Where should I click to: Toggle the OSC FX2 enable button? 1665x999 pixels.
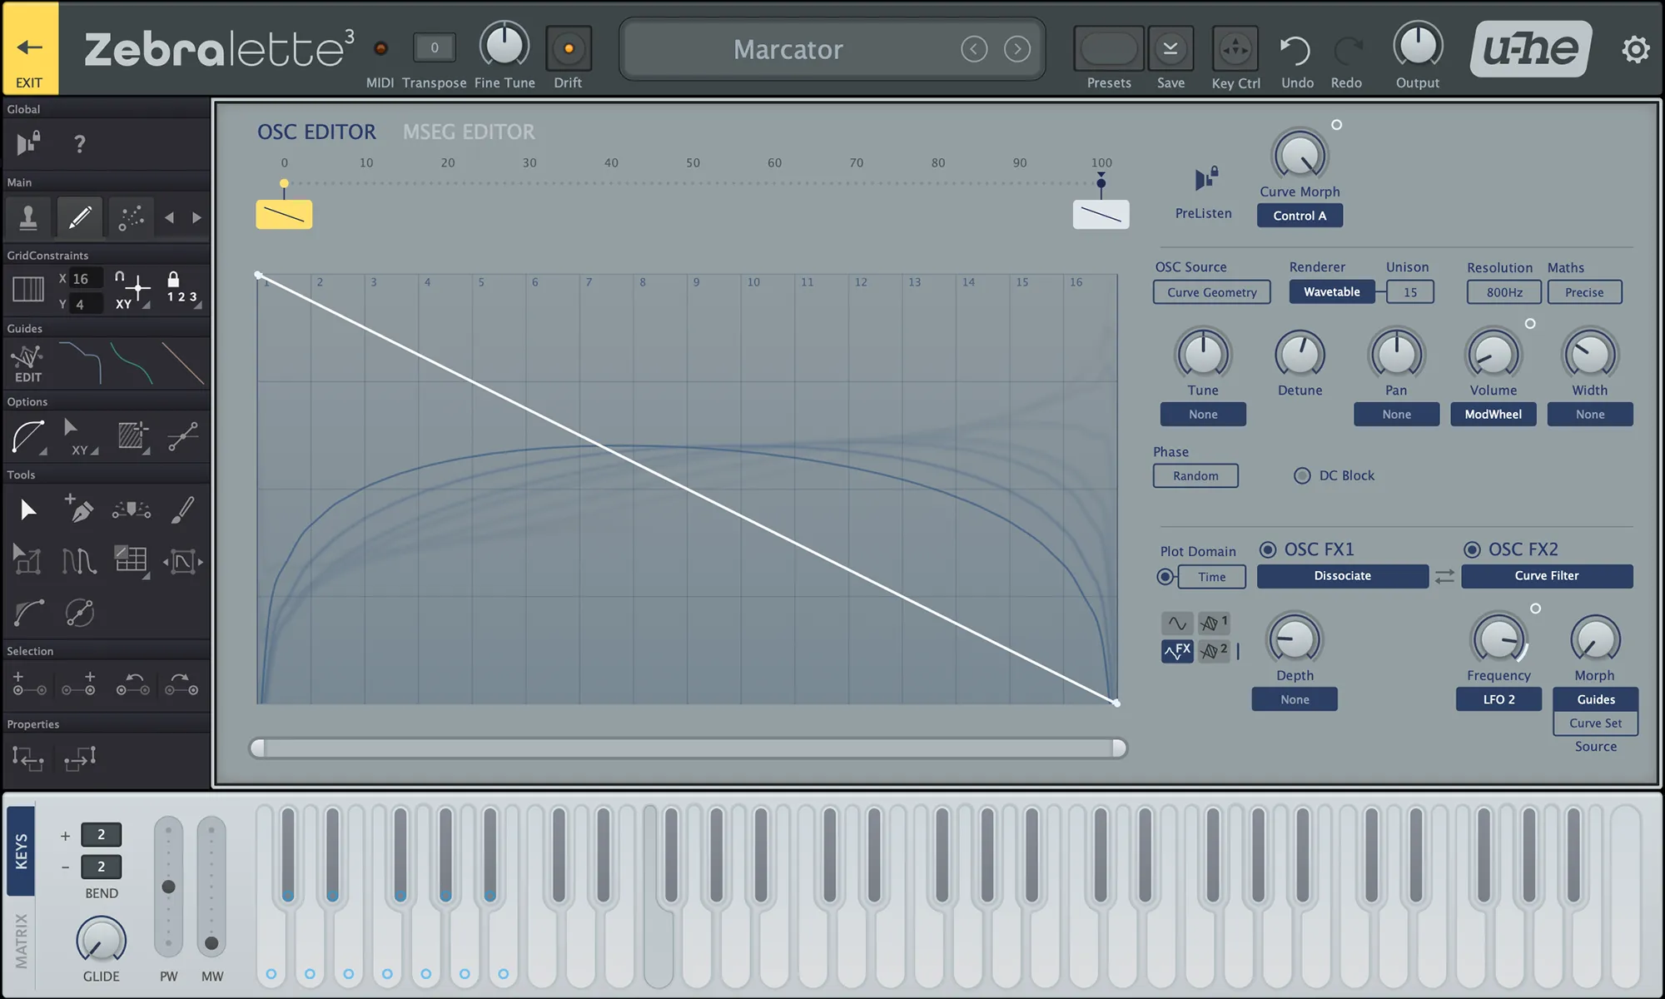coord(1472,549)
